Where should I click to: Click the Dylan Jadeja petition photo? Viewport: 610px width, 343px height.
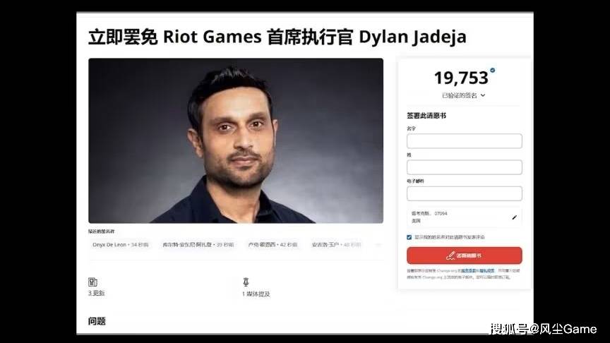tap(236, 140)
